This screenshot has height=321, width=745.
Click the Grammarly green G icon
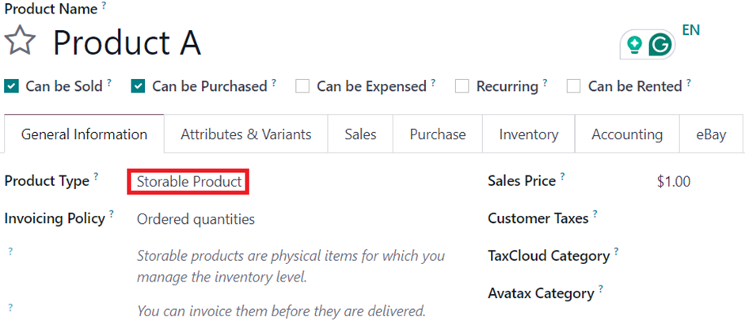pos(661,45)
